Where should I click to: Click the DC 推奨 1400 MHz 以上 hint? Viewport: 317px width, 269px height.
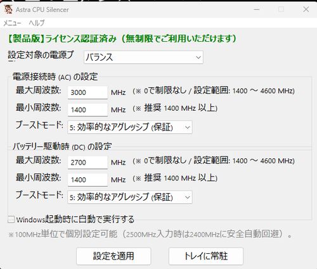[175, 178]
